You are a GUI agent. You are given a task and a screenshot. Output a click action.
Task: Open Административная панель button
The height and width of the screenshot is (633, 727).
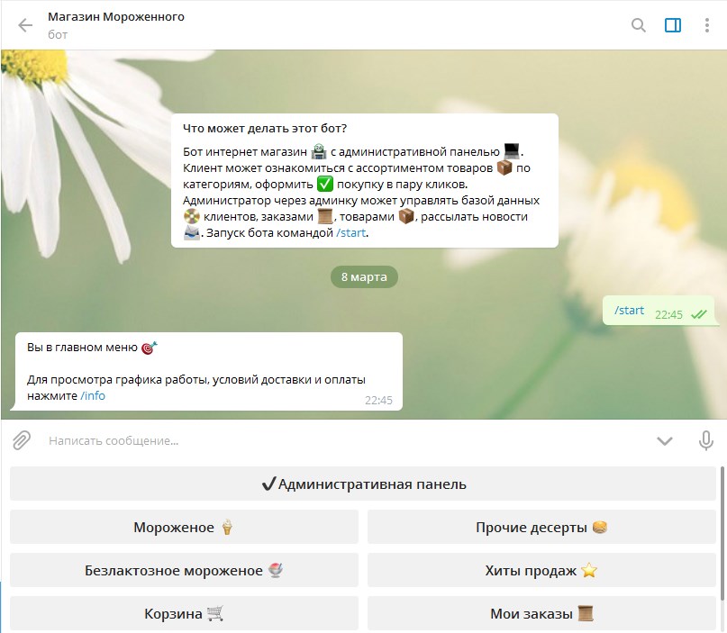point(363,484)
